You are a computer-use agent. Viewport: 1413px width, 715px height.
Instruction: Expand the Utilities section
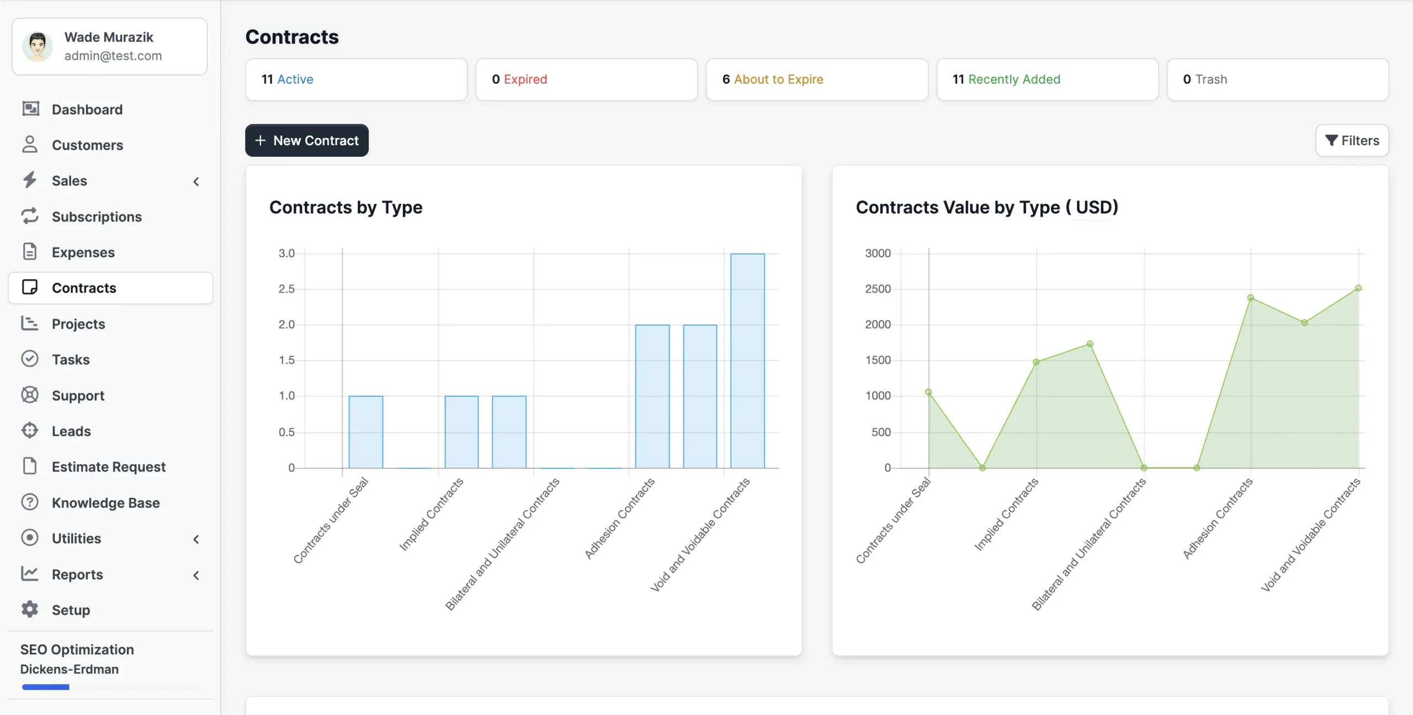[x=196, y=539]
